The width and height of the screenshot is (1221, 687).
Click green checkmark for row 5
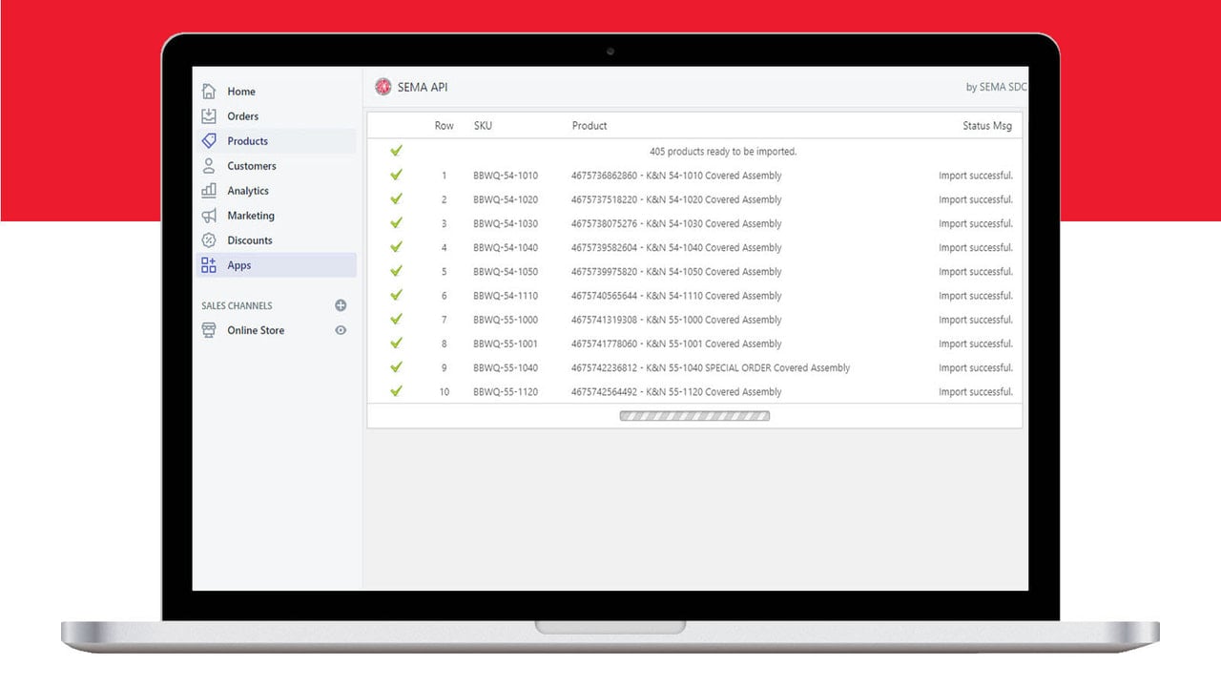(x=396, y=271)
